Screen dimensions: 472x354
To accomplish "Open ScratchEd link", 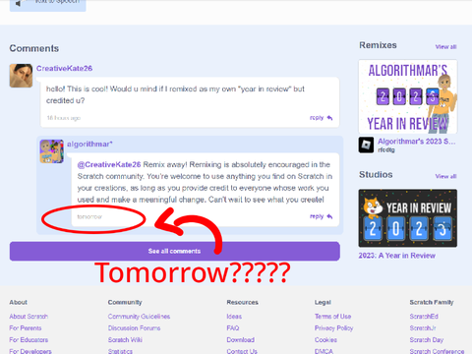I will pyautogui.click(x=424, y=317).
